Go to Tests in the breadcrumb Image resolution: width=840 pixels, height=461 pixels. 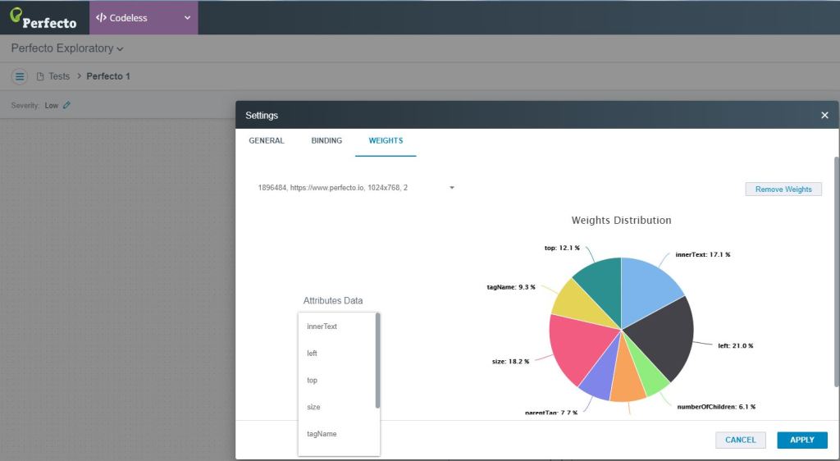[59, 76]
